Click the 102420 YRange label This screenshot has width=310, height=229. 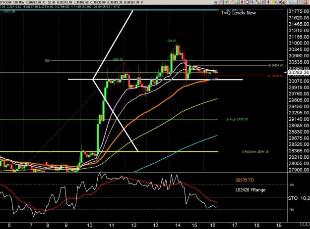[x=250, y=190]
